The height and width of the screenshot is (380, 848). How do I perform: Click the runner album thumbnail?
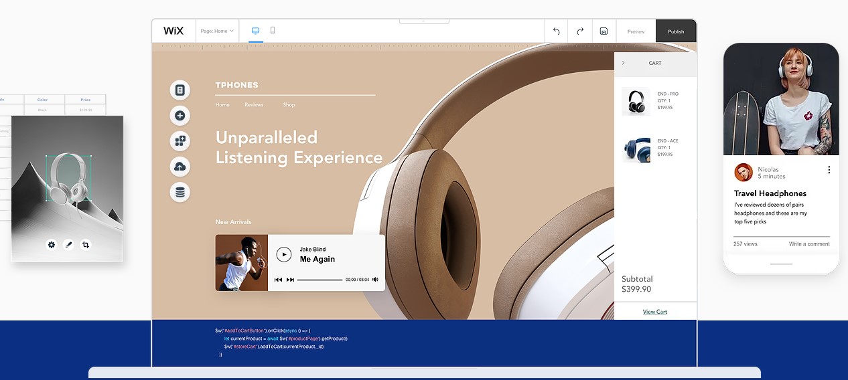(x=241, y=262)
